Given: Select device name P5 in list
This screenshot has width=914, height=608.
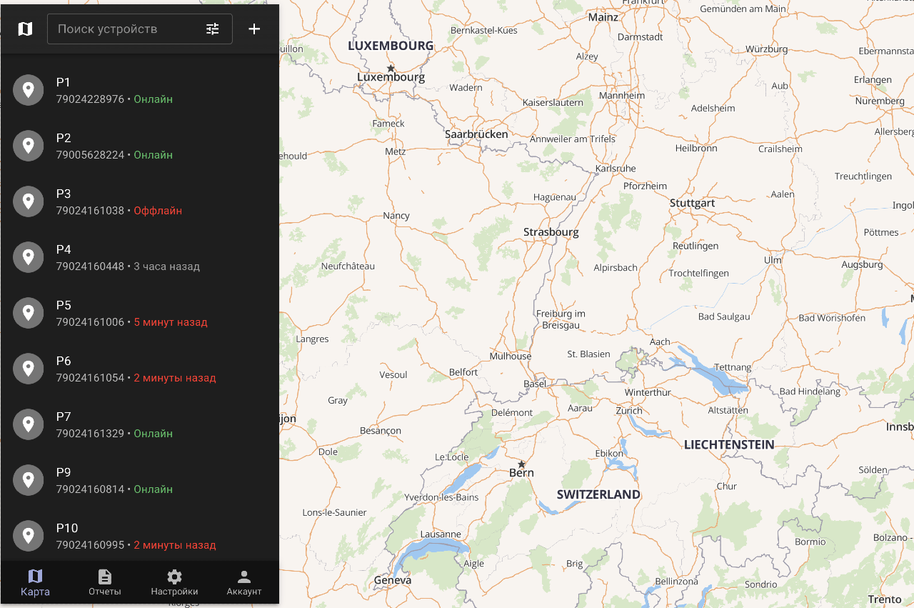Looking at the screenshot, I should (64, 305).
